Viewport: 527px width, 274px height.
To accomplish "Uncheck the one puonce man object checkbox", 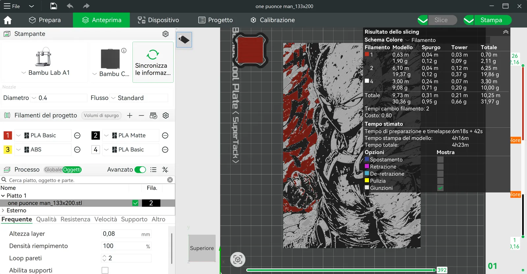I will click(135, 203).
